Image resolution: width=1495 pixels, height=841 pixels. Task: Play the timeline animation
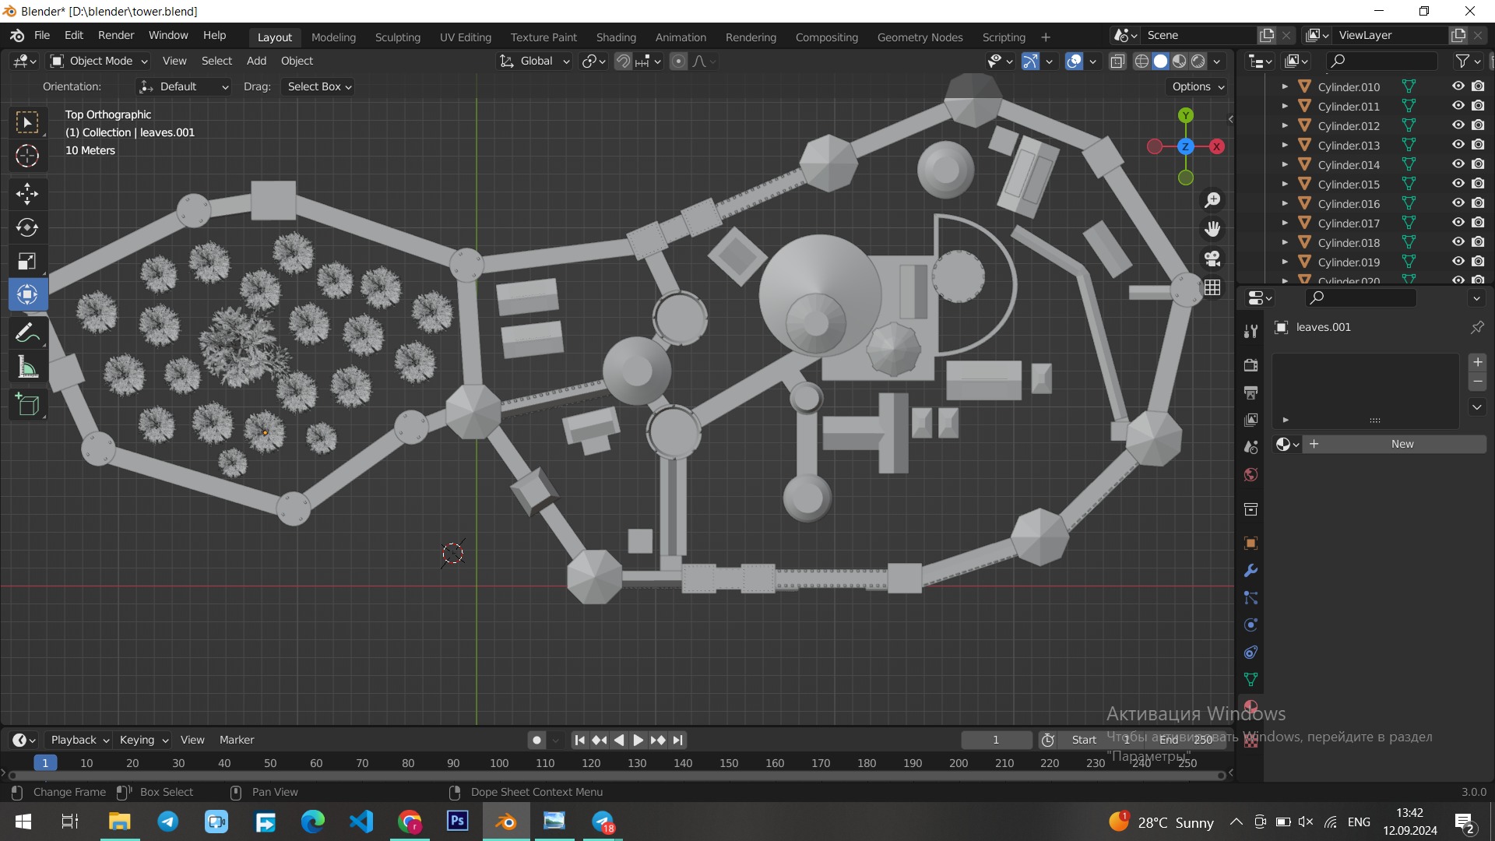tap(638, 740)
